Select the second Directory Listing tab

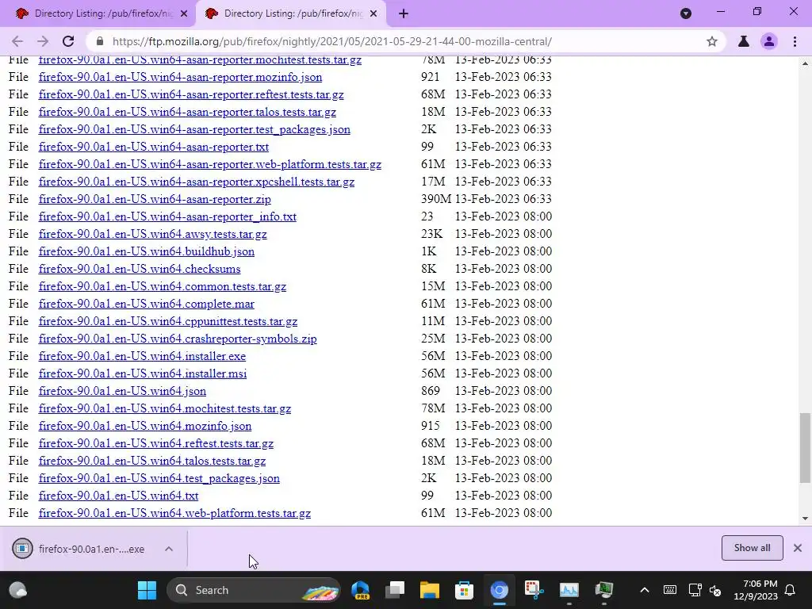tap(290, 13)
